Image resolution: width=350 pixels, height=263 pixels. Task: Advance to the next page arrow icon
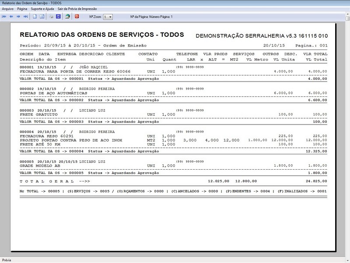(18, 18)
